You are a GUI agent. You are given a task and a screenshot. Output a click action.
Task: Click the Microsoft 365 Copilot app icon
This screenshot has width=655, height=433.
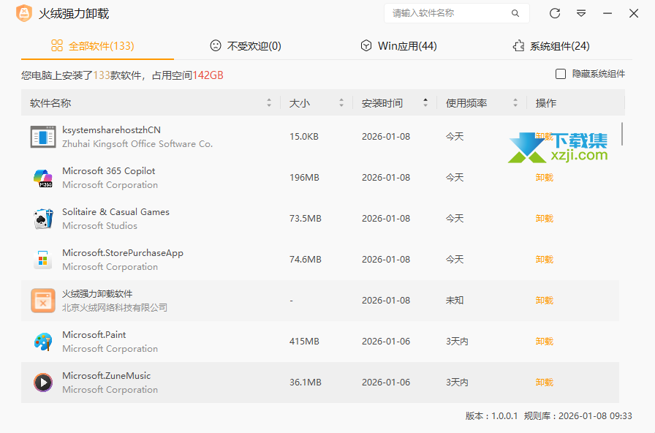coord(43,178)
